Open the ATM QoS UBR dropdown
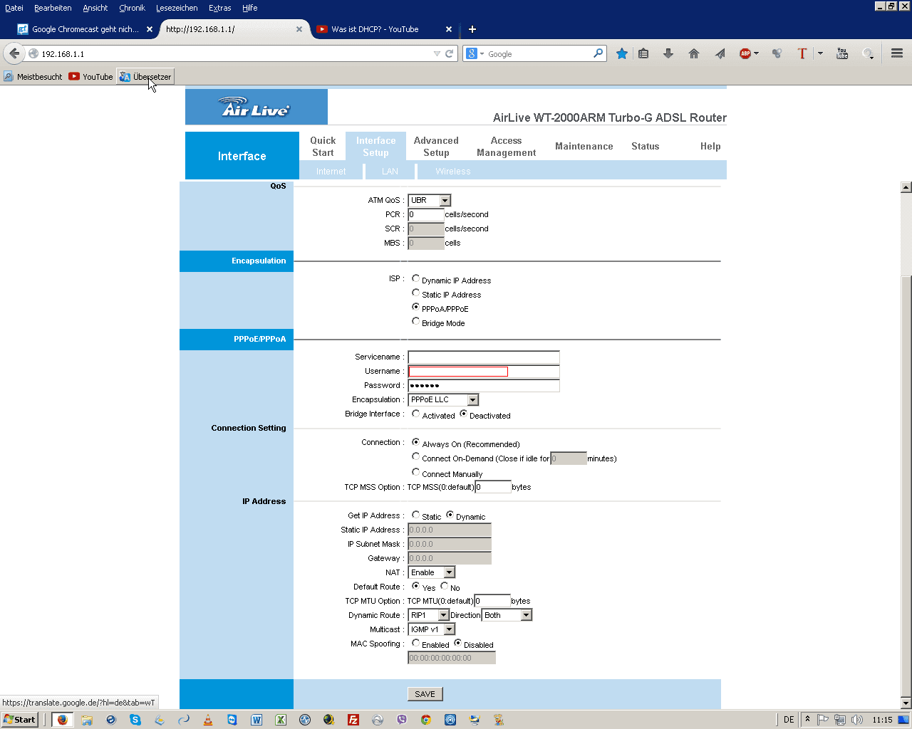Screen dimensions: 912x729 click(430, 201)
